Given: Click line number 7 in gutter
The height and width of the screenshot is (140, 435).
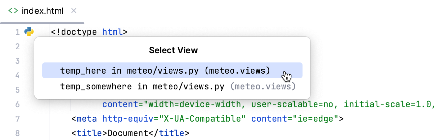Looking at the screenshot, I should tap(17, 119).
